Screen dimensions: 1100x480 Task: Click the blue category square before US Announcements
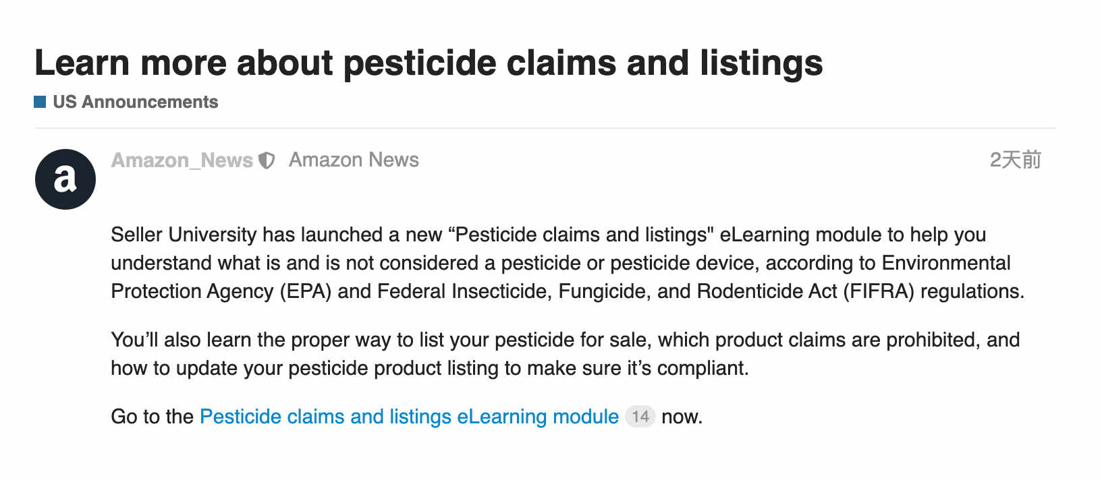pyautogui.click(x=40, y=102)
